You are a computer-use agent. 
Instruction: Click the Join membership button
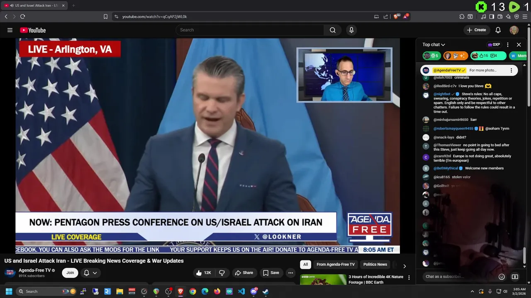[x=70, y=273]
